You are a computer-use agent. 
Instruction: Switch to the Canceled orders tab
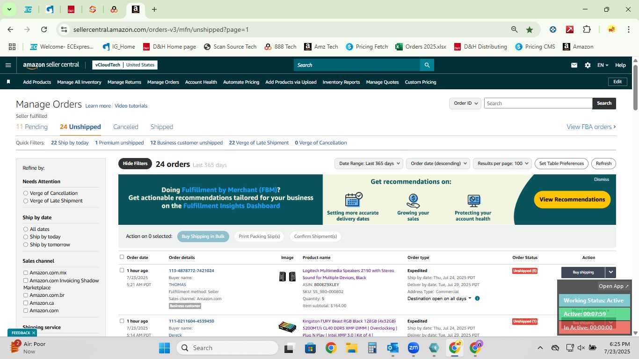pyautogui.click(x=126, y=127)
